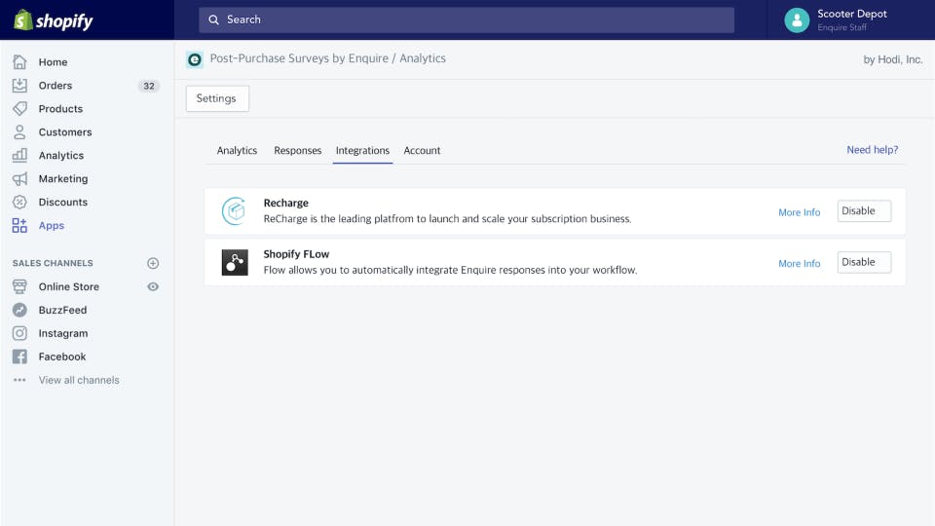Click the Shopify logo icon
The image size is (935, 526).
(x=22, y=19)
